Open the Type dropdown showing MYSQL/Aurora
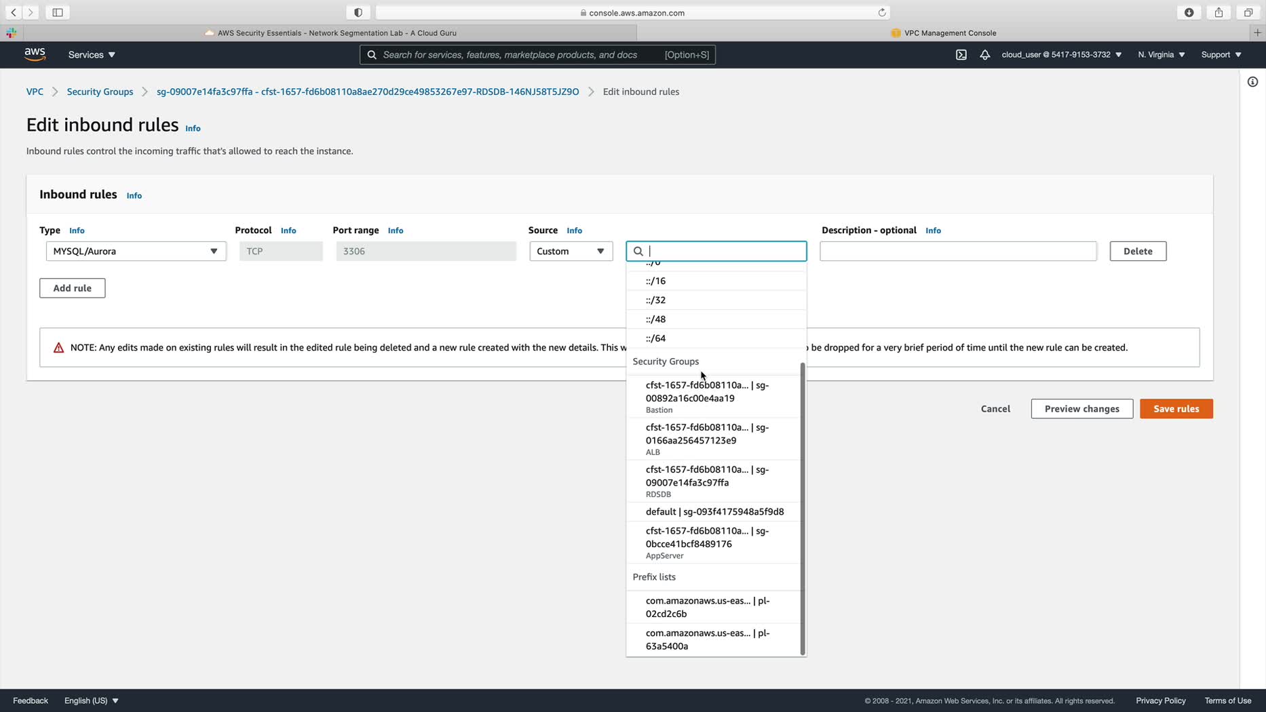This screenshot has height=712, width=1266. [x=136, y=252]
